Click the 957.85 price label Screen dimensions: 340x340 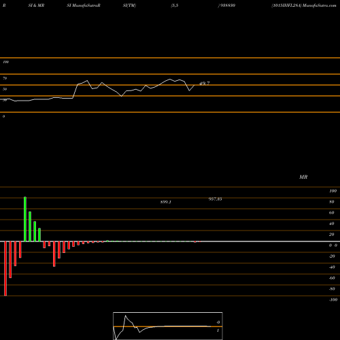tap(215, 199)
